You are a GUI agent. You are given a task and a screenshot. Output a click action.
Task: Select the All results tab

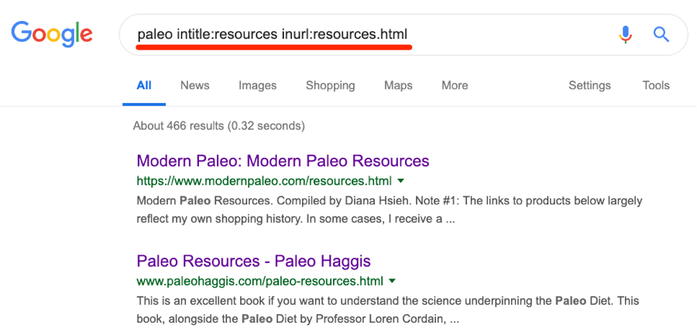(144, 85)
